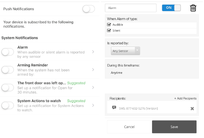Open Arming Reminder details chevron
The image size is (204, 138).
click(x=93, y=70)
